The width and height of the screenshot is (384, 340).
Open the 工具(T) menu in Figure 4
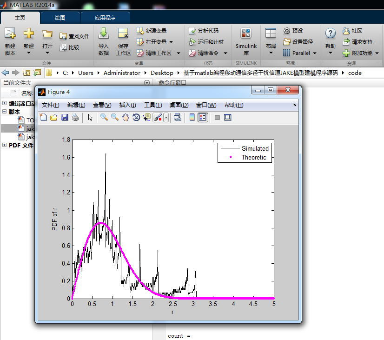point(153,105)
